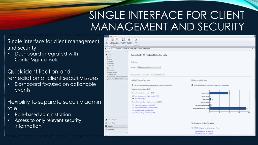The height and width of the screenshot is (145, 258).
Task: Click the Deployments icon in the tree
Action: click(x=107, y=68)
